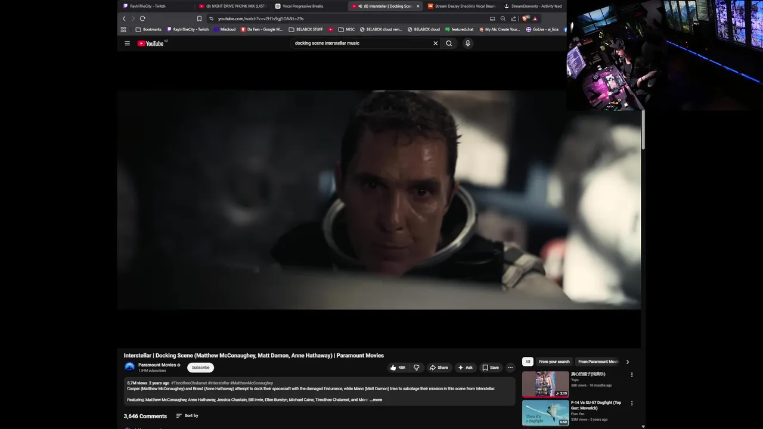Subscribe to Paramount Movies
This screenshot has width=763, height=429.
200,368
